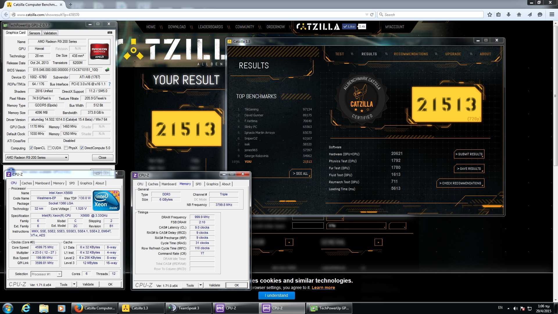Open the Processor #1 selection dropdown in CPU-Z
Screen dimensions: 558x314
pos(46,274)
